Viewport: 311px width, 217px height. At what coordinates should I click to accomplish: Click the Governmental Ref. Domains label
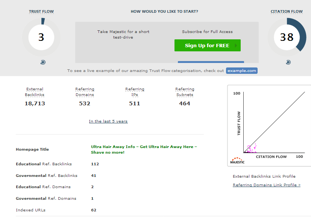tap(46, 198)
